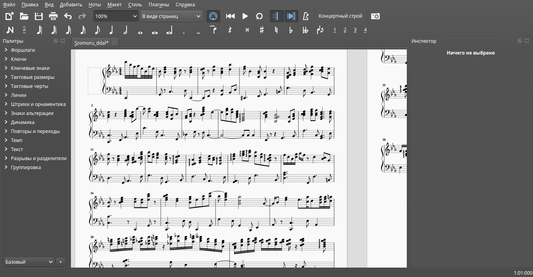Open the 'Плагины' menu
The height and width of the screenshot is (277, 533).
click(x=159, y=5)
